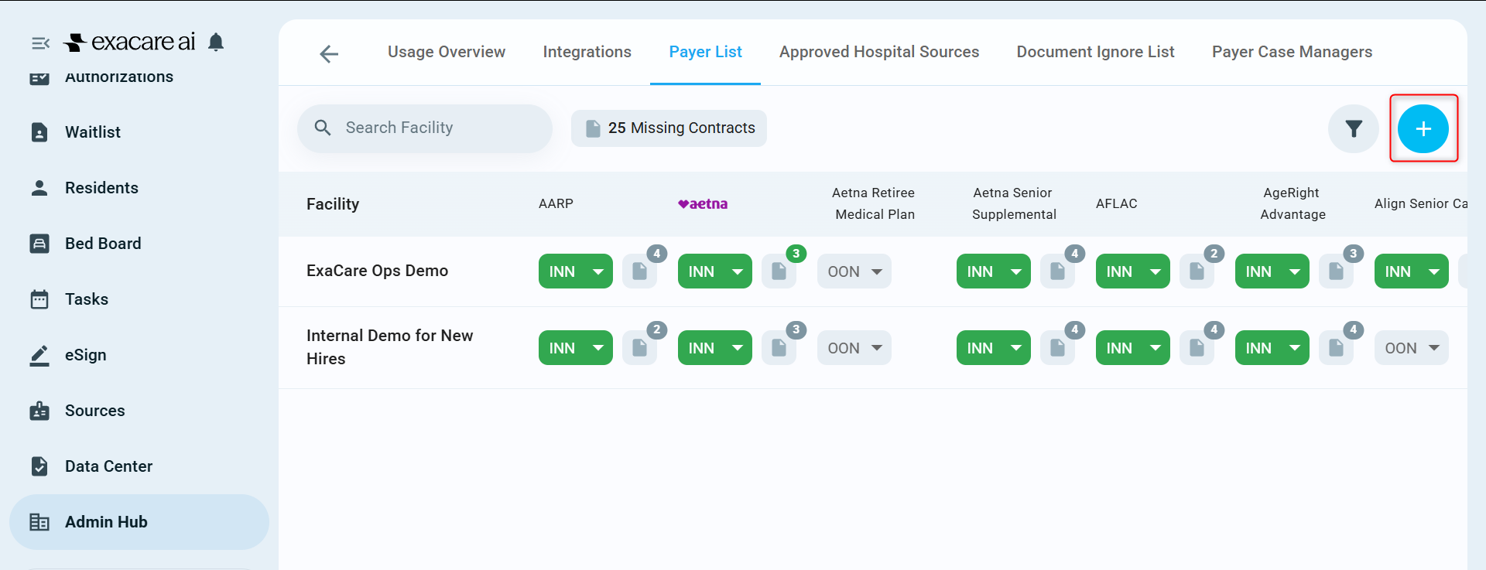Viewport: 1486px width, 570px height.
Task: Open Bed Board via its bed icon
Action: 39,244
